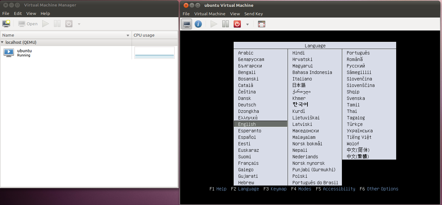Click the Open button in Manager toolbar

(x=28, y=24)
